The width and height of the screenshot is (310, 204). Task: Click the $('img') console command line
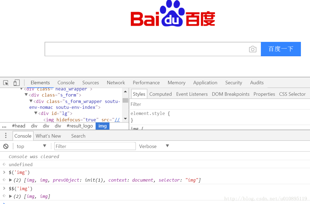pyautogui.click(x=19, y=173)
